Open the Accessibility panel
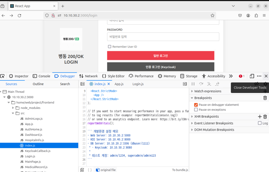This screenshot has height=172, width=269. tap(214, 76)
